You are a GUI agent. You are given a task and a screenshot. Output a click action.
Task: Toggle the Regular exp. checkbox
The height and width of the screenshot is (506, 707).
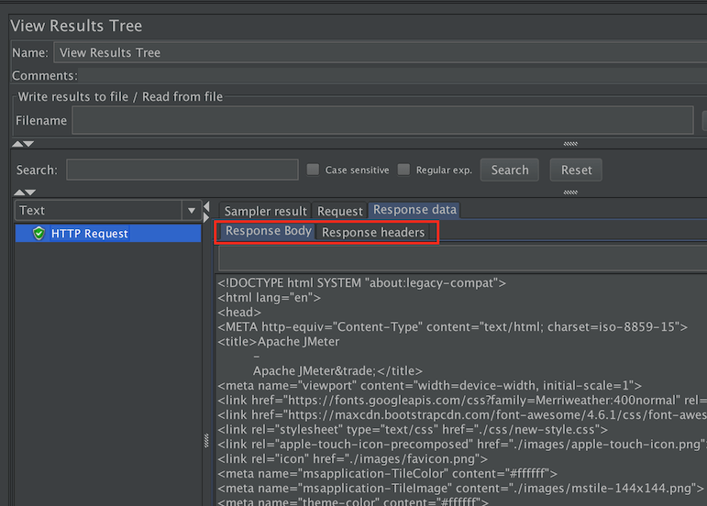pyautogui.click(x=404, y=170)
